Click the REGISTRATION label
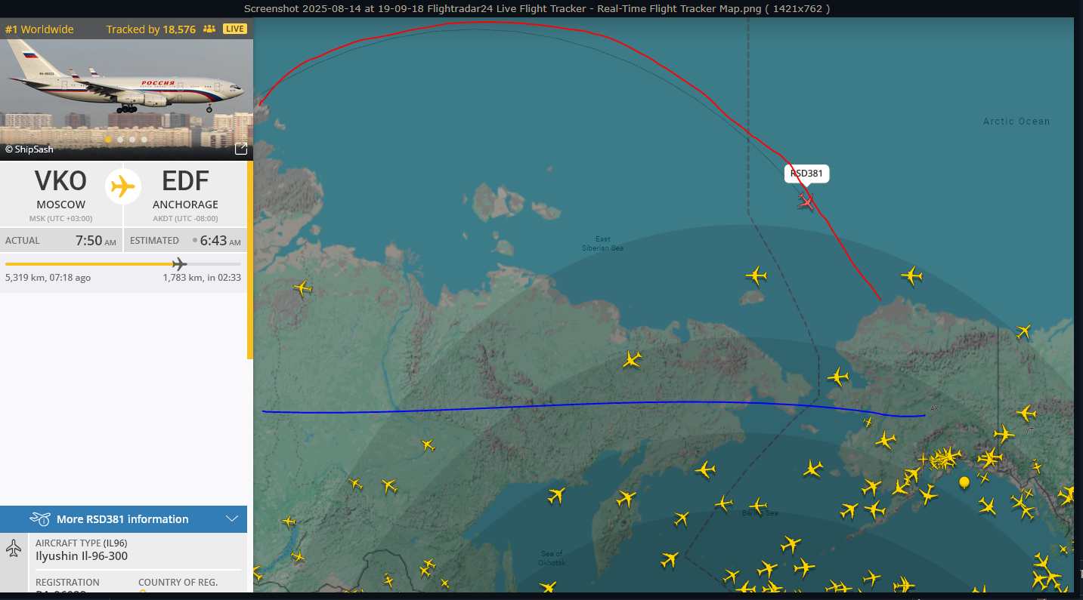 67,583
